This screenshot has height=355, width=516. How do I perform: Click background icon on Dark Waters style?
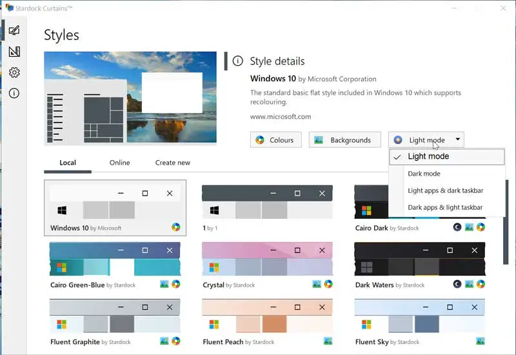(469, 284)
